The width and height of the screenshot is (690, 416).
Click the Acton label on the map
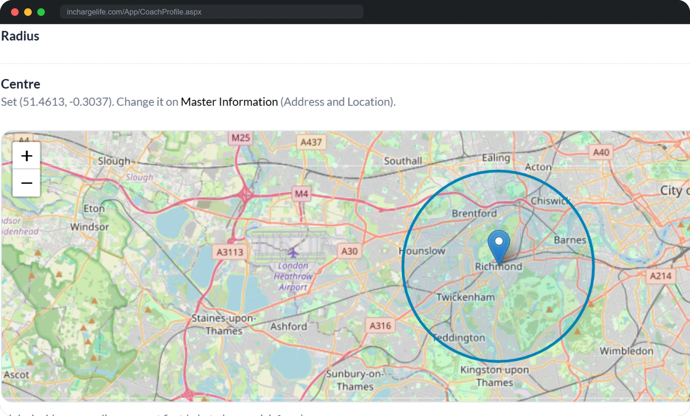538,167
